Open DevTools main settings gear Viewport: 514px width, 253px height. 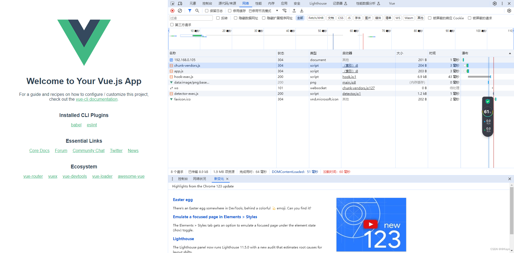[495, 3]
